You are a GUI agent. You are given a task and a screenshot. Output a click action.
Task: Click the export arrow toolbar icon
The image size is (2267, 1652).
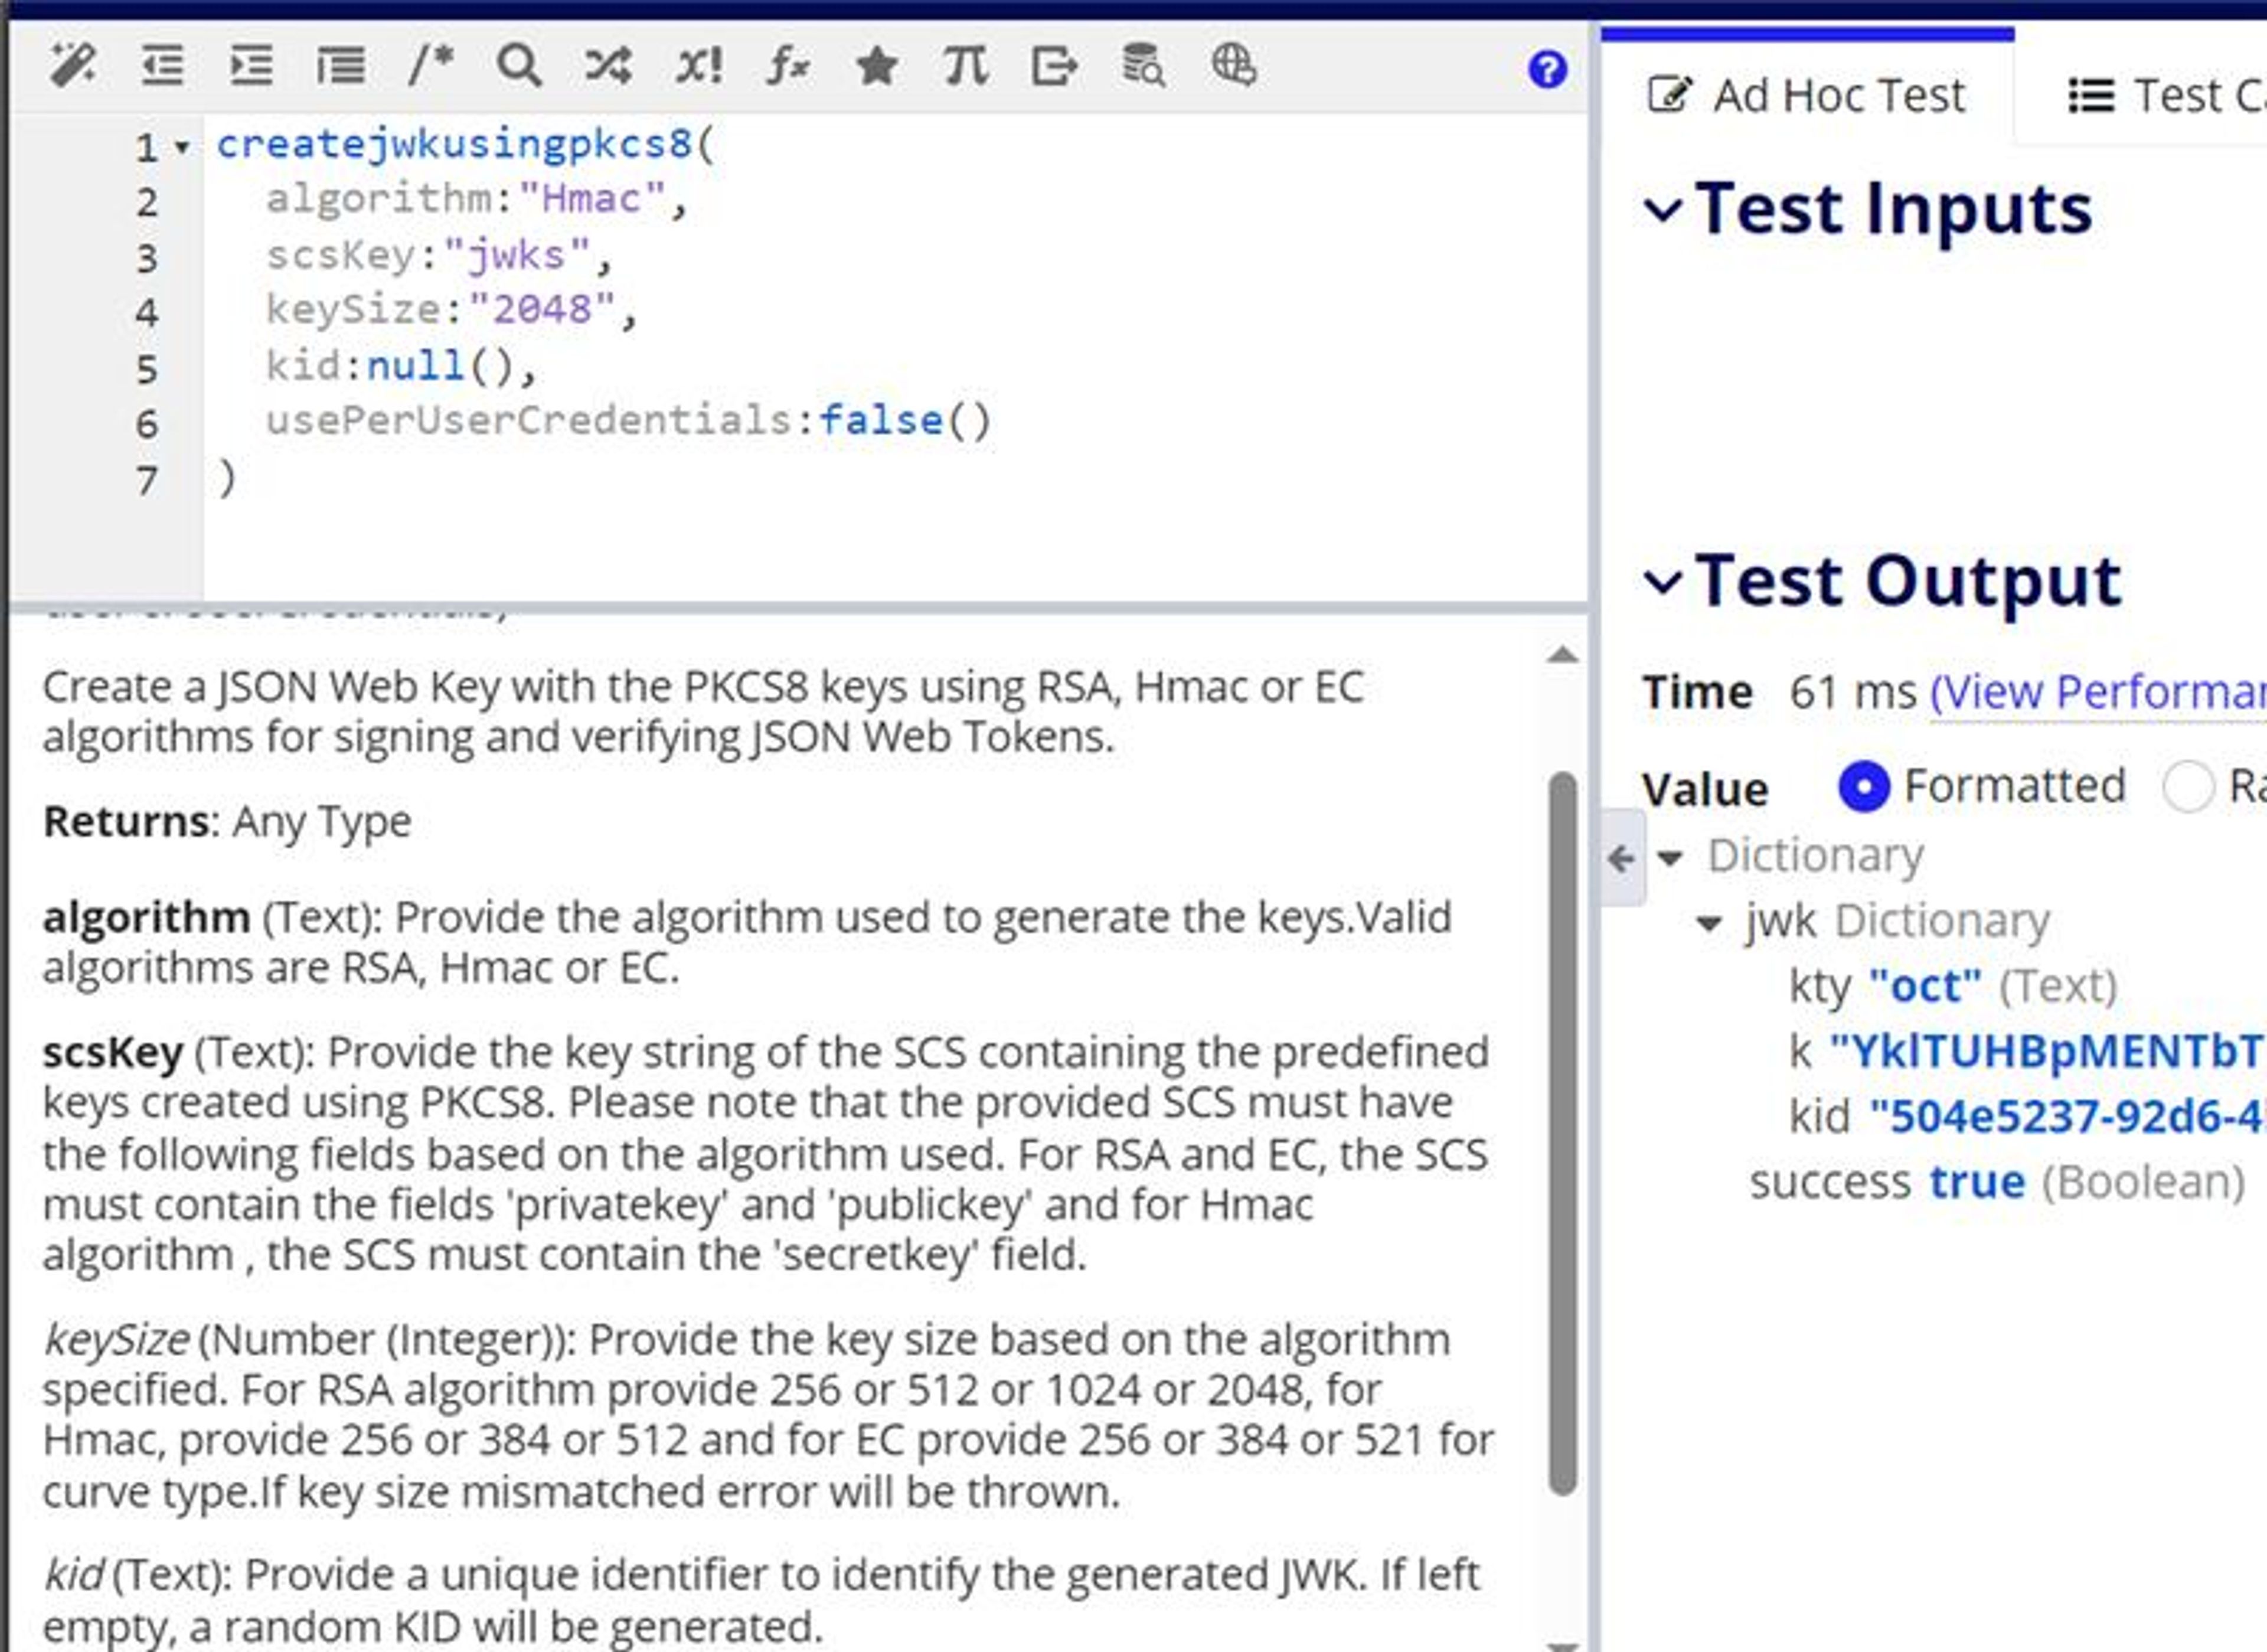[x=1055, y=66]
